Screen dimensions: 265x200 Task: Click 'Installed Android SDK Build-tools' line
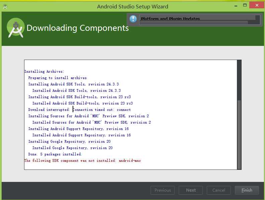[x=82, y=103]
